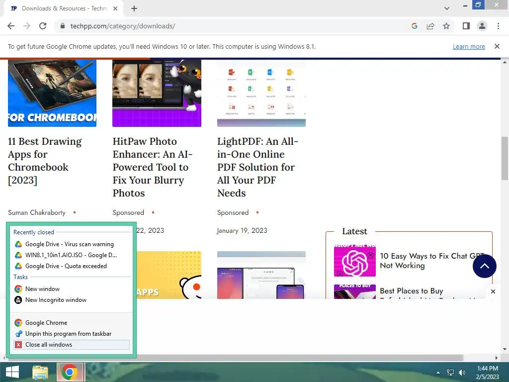509x382 pixels.
Task: Open the Windows Start button
Action: (12, 372)
